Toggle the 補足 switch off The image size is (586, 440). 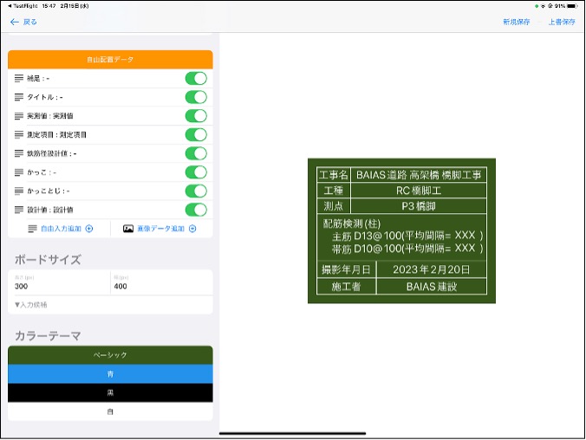tap(196, 79)
